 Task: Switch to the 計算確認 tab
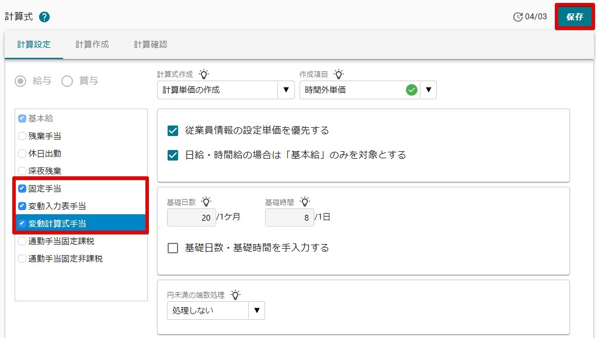coord(151,44)
